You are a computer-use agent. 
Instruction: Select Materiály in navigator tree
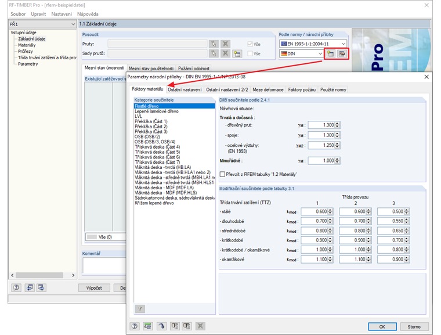(x=27, y=45)
